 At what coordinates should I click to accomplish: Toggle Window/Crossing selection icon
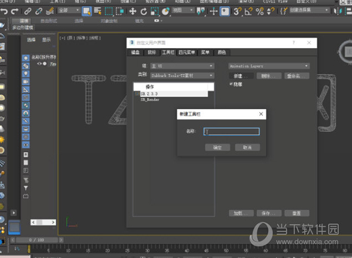120,11
